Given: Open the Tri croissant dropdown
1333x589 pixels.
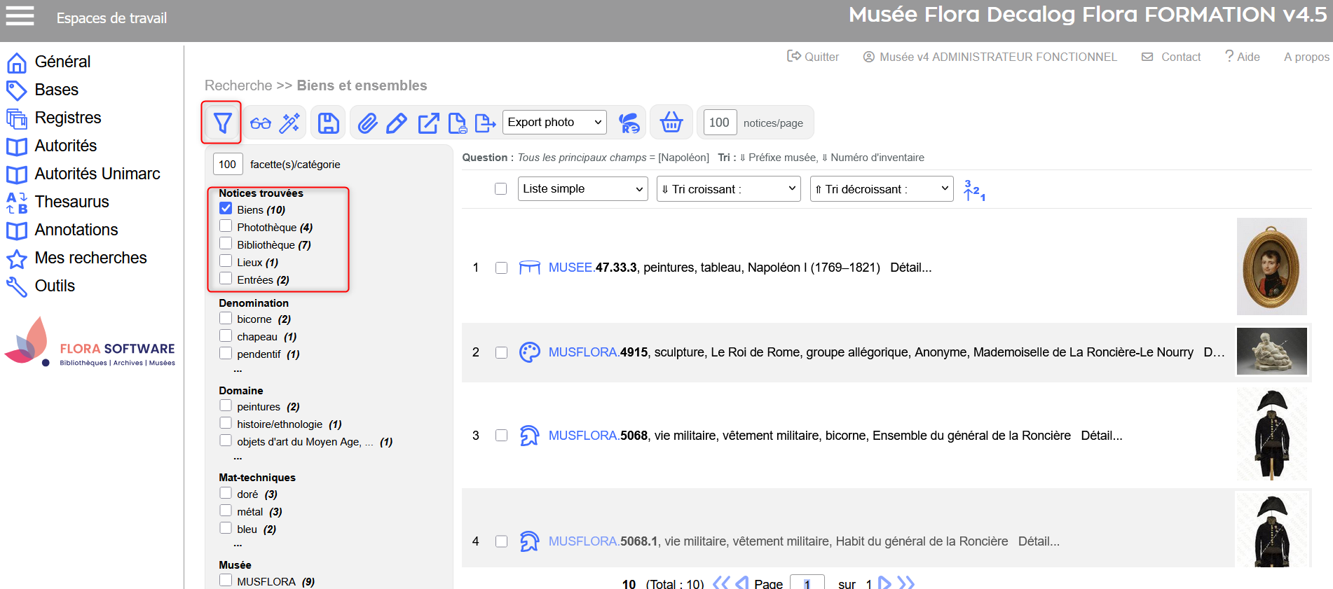Looking at the screenshot, I should tap(728, 189).
